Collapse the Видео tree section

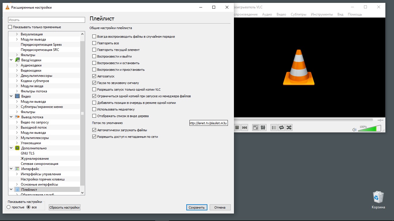(11, 96)
